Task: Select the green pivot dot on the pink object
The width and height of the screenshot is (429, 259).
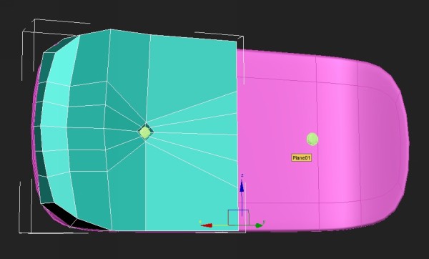Action: pyautogui.click(x=312, y=139)
